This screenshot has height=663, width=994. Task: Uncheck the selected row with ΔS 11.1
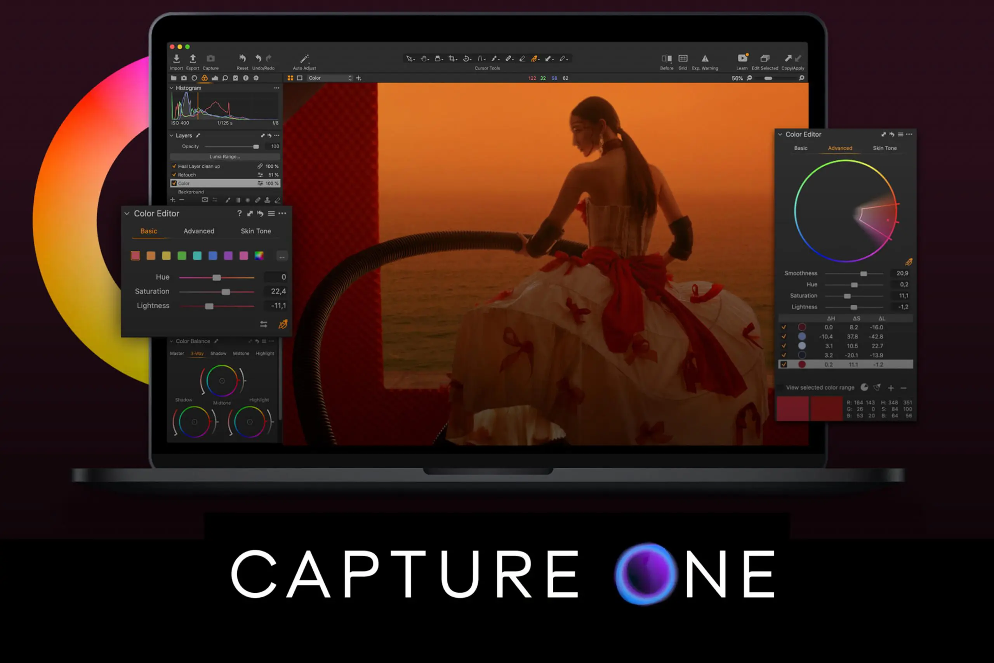[784, 364]
